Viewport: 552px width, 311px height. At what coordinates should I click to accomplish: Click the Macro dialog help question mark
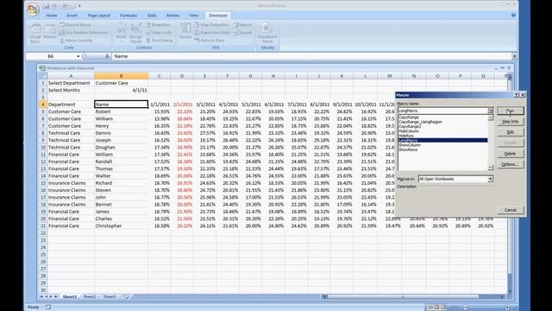tap(517, 95)
